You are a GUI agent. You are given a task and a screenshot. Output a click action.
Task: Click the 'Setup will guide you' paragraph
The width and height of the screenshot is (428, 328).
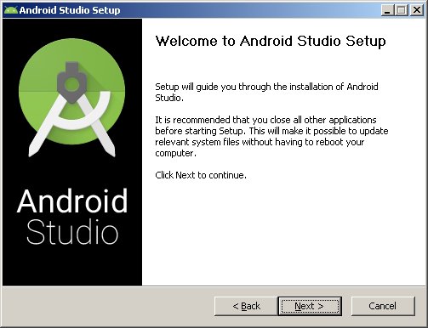pyautogui.click(x=266, y=92)
